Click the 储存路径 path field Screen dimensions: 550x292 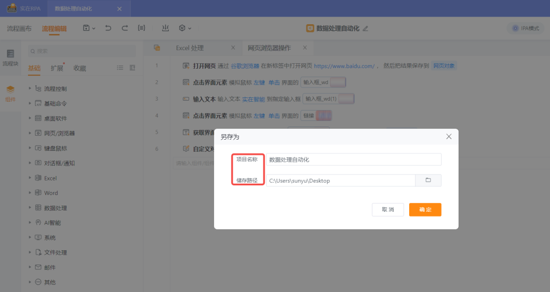click(340, 180)
